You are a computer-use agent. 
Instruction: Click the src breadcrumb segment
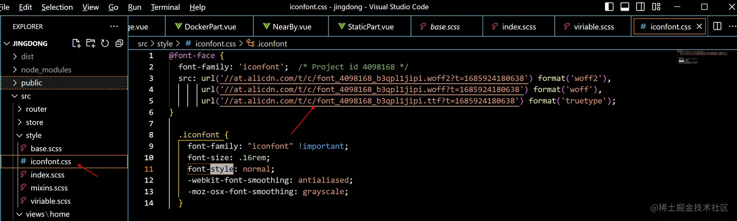pyautogui.click(x=142, y=43)
